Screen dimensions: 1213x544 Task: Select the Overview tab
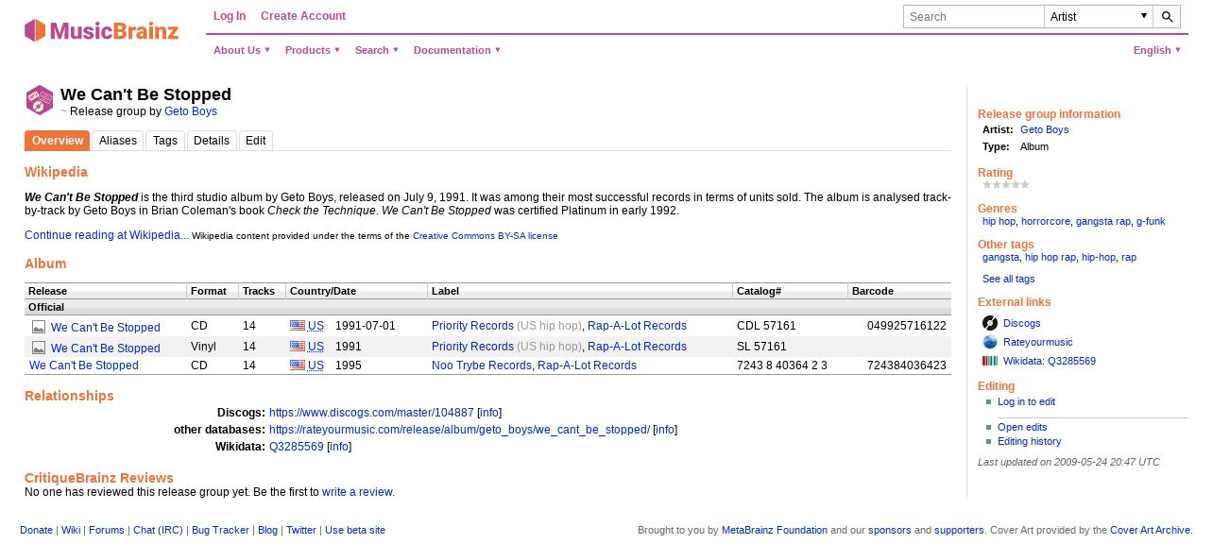[58, 141]
